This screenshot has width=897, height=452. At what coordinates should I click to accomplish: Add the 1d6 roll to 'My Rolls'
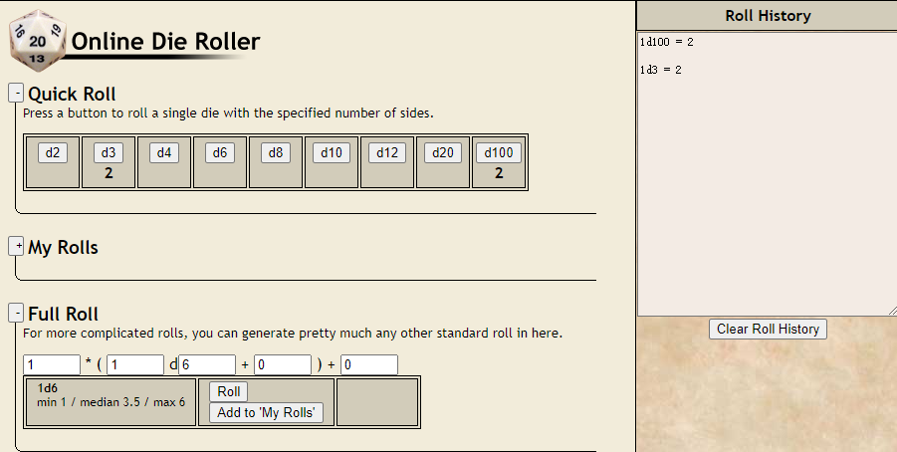coord(266,412)
